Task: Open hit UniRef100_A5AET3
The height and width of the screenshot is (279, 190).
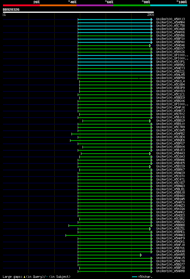Action: [x=170, y=68]
